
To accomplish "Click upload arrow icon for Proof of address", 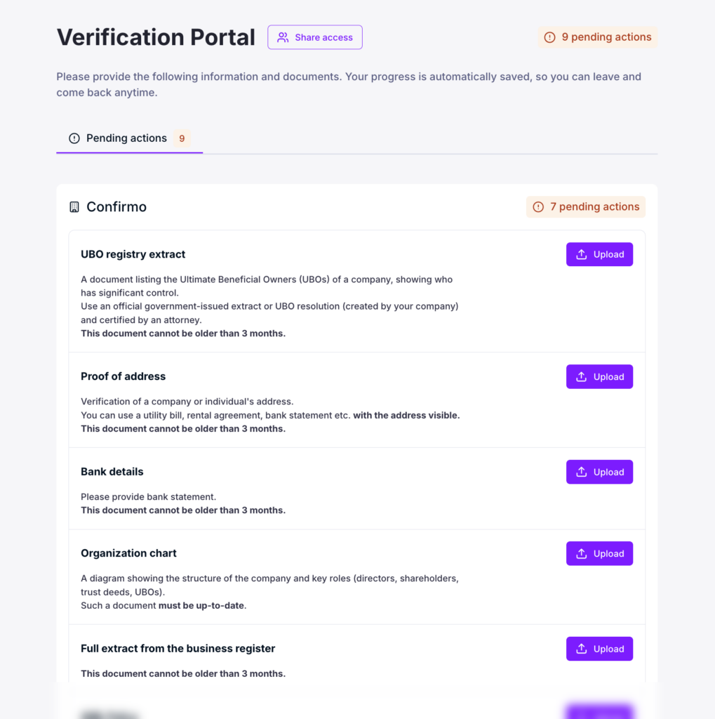I will [581, 376].
